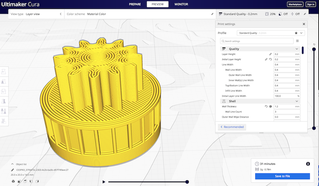Image resolution: width=319 pixels, height=186 pixels.
Task: Edit color scheme with pencil icon
Action: pos(212,14)
